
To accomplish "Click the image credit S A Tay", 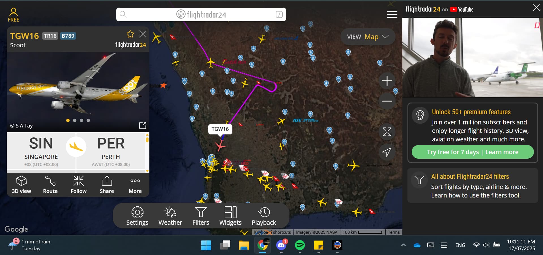I will pyautogui.click(x=22, y=126).
